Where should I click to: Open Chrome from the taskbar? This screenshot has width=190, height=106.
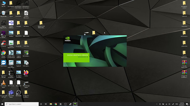coord(56,104)
